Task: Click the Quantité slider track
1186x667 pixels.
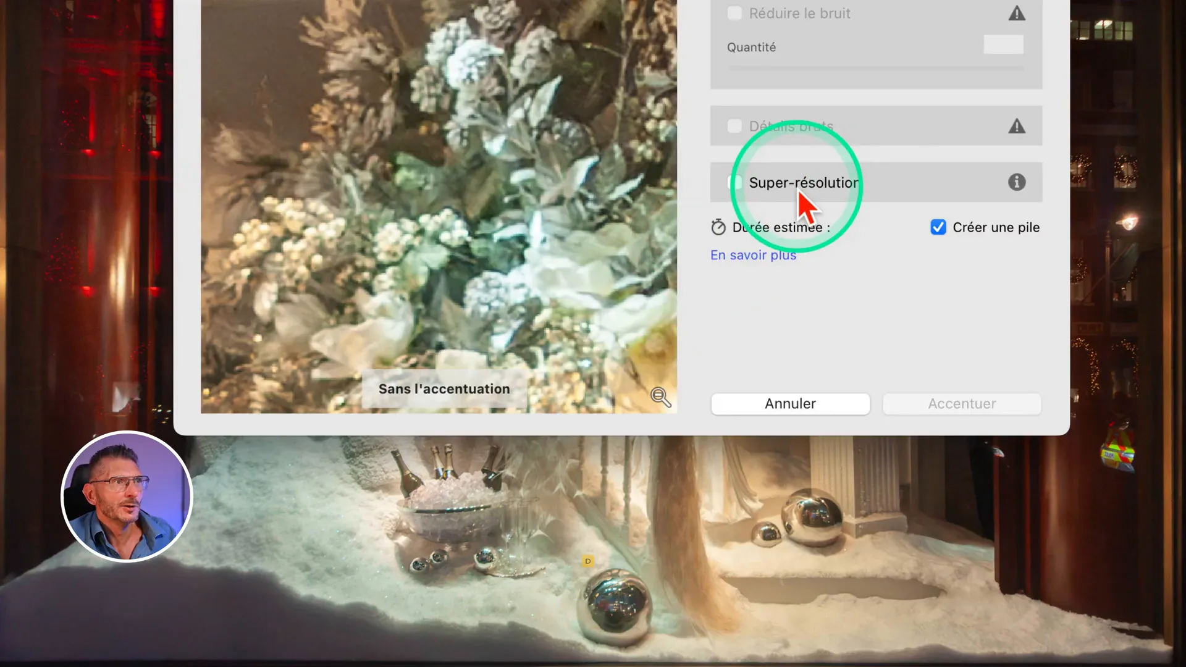Action: [x=875, y=68]
